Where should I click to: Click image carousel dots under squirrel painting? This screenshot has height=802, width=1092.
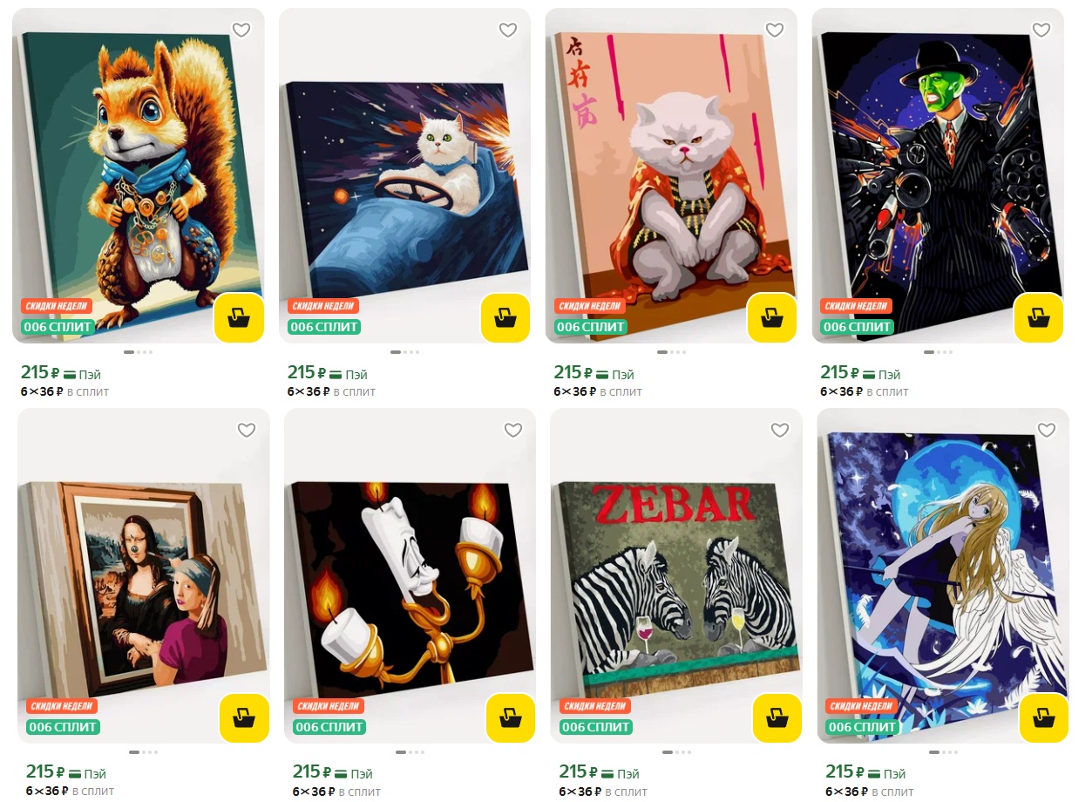point(139,352)
